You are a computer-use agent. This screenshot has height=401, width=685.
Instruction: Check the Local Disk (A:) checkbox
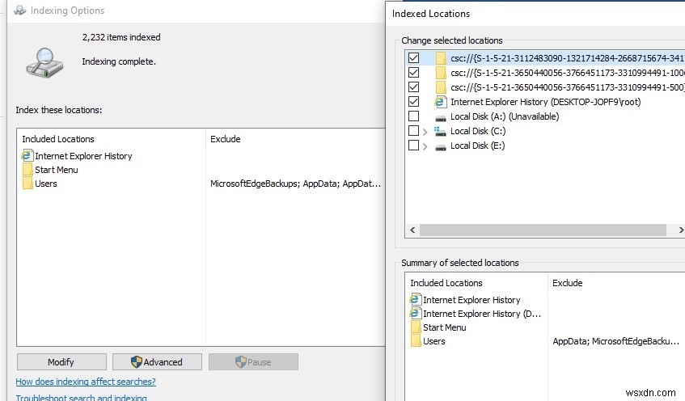click(x=413, y=116)
